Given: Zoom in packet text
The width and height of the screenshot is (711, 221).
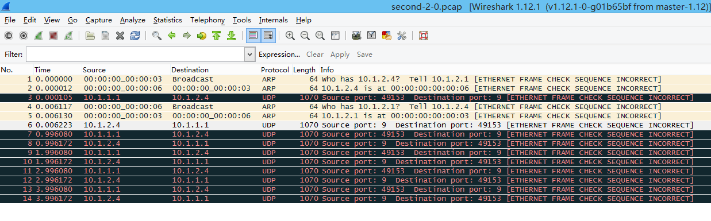Looking at the screenshot, I should pyautogui.click(x=290, y=36).
